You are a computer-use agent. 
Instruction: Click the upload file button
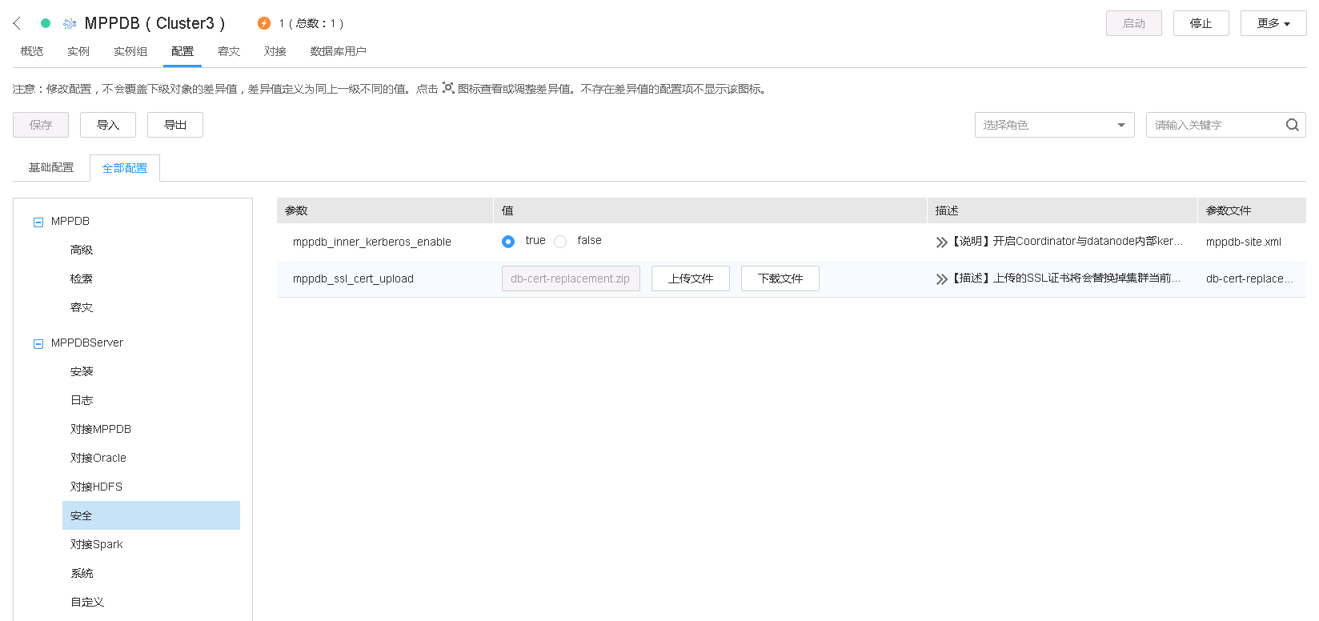tap(690, 278)
